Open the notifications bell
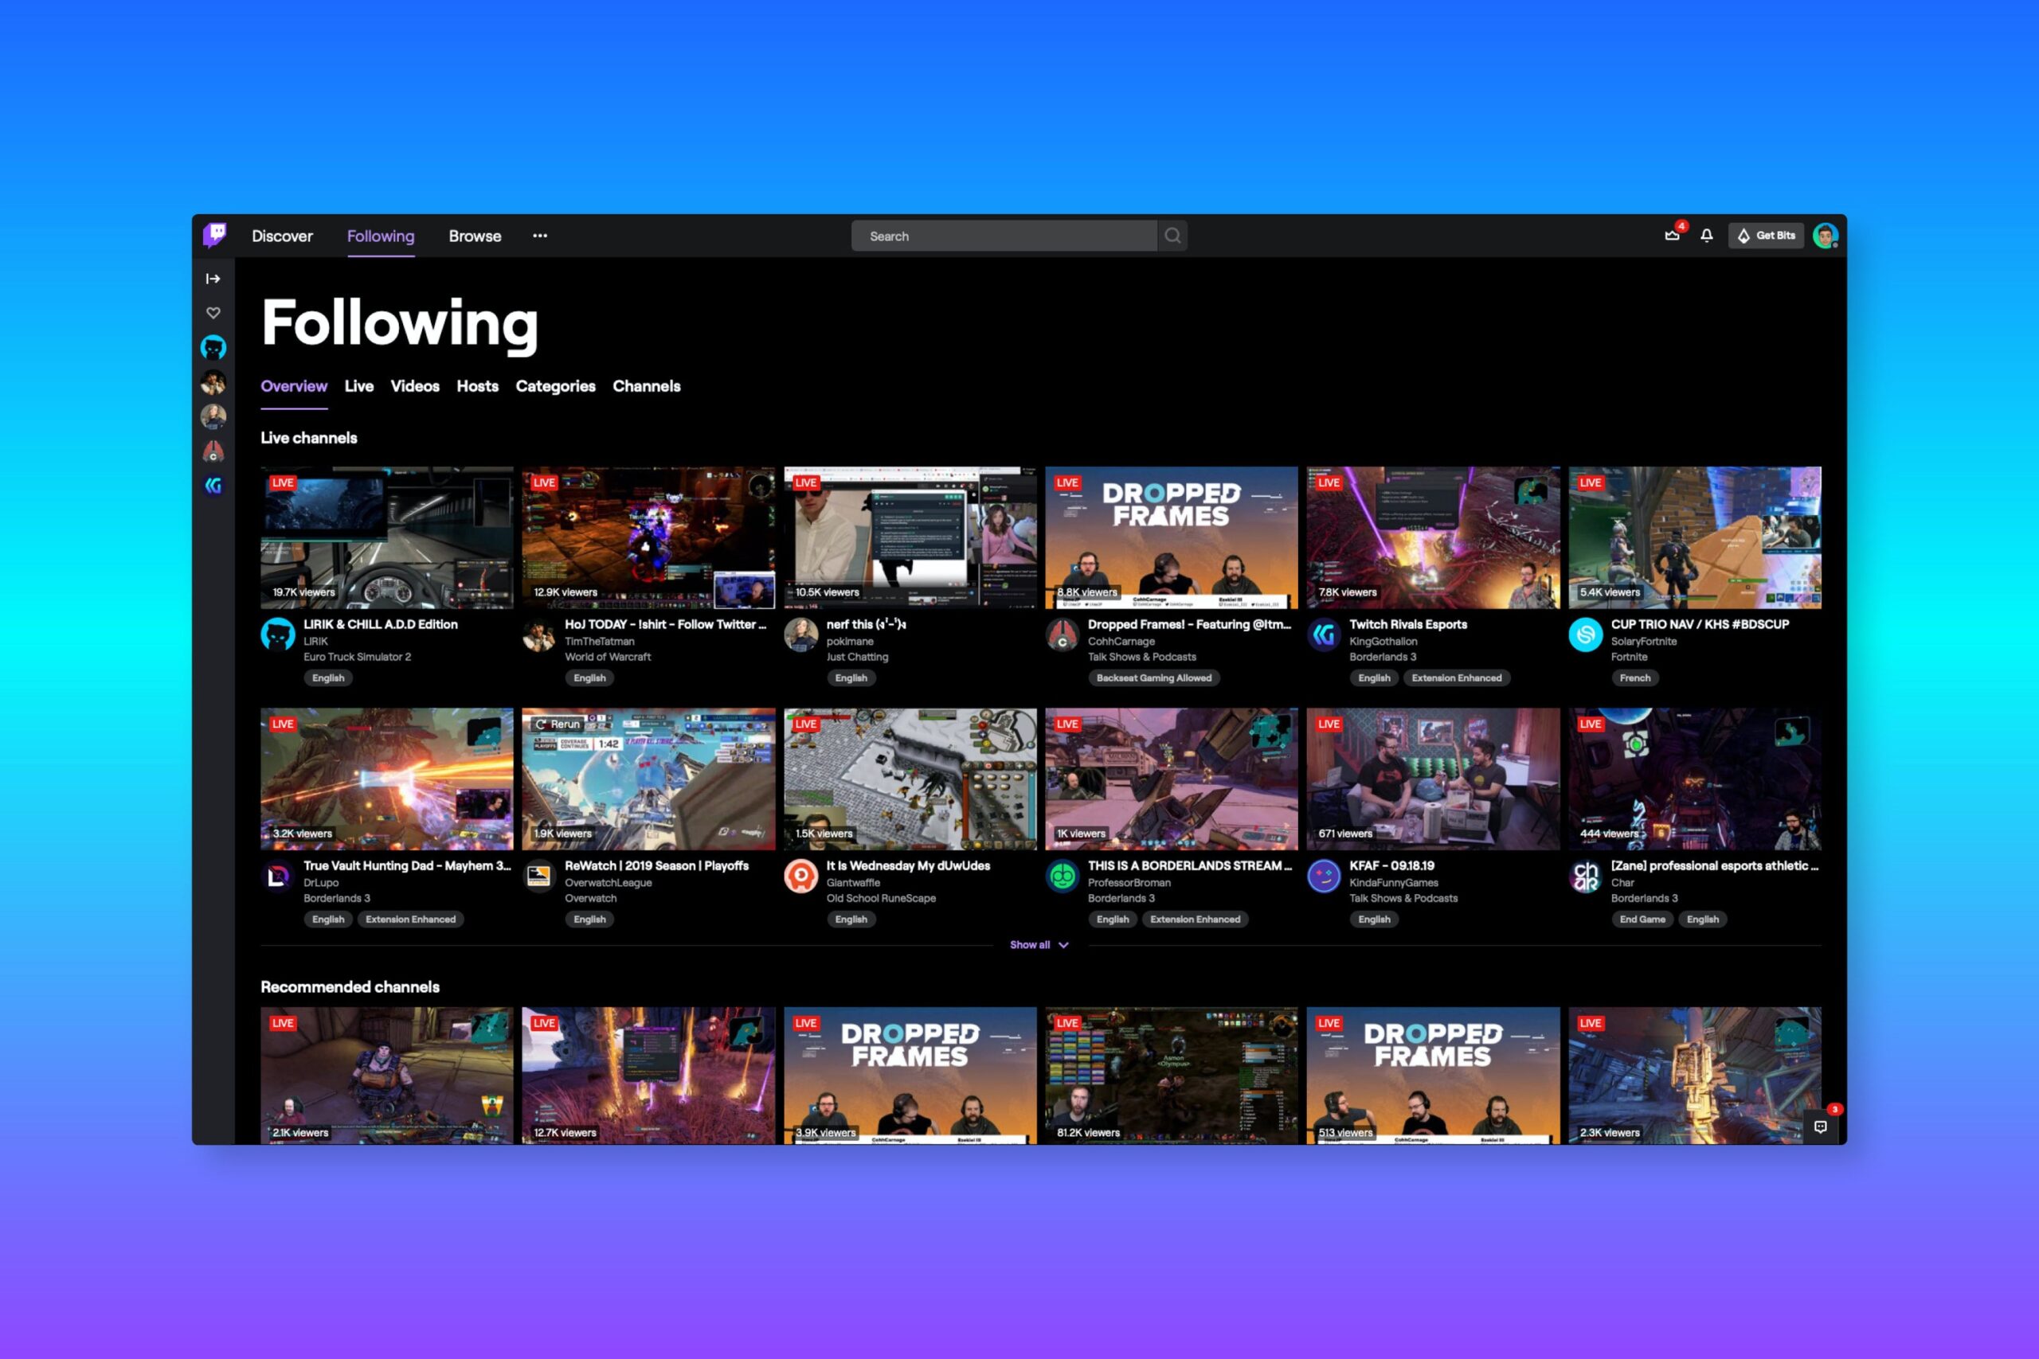Image resolution: width=2039 pixels, height=1359 pixels. click(1706, 236)
